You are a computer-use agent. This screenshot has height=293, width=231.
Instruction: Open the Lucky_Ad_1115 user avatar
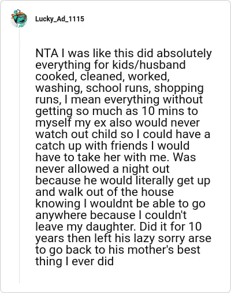coord(19,18)
